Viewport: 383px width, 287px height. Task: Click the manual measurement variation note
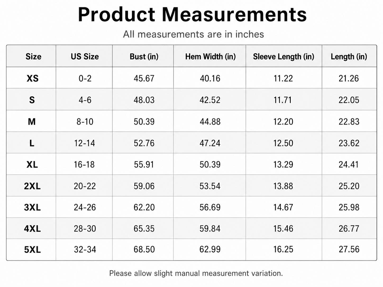[x=196, y=273]
